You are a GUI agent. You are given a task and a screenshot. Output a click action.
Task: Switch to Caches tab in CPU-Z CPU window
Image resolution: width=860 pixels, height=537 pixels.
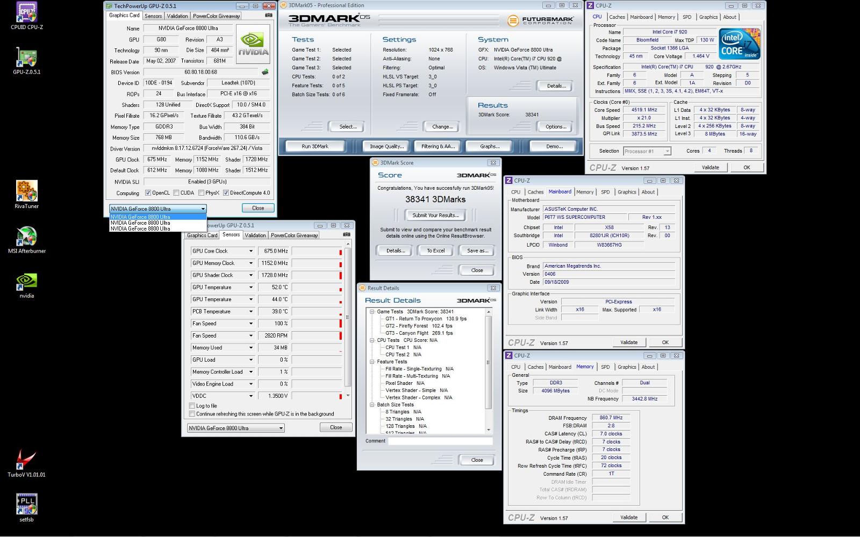(x=617, y=17)
